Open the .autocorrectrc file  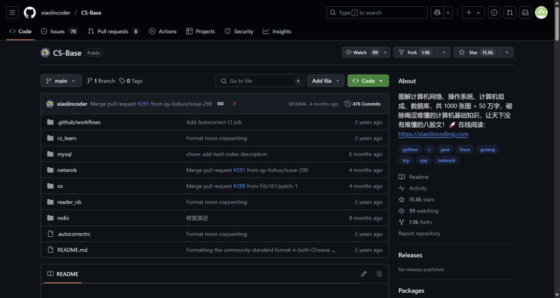point(74,234)
